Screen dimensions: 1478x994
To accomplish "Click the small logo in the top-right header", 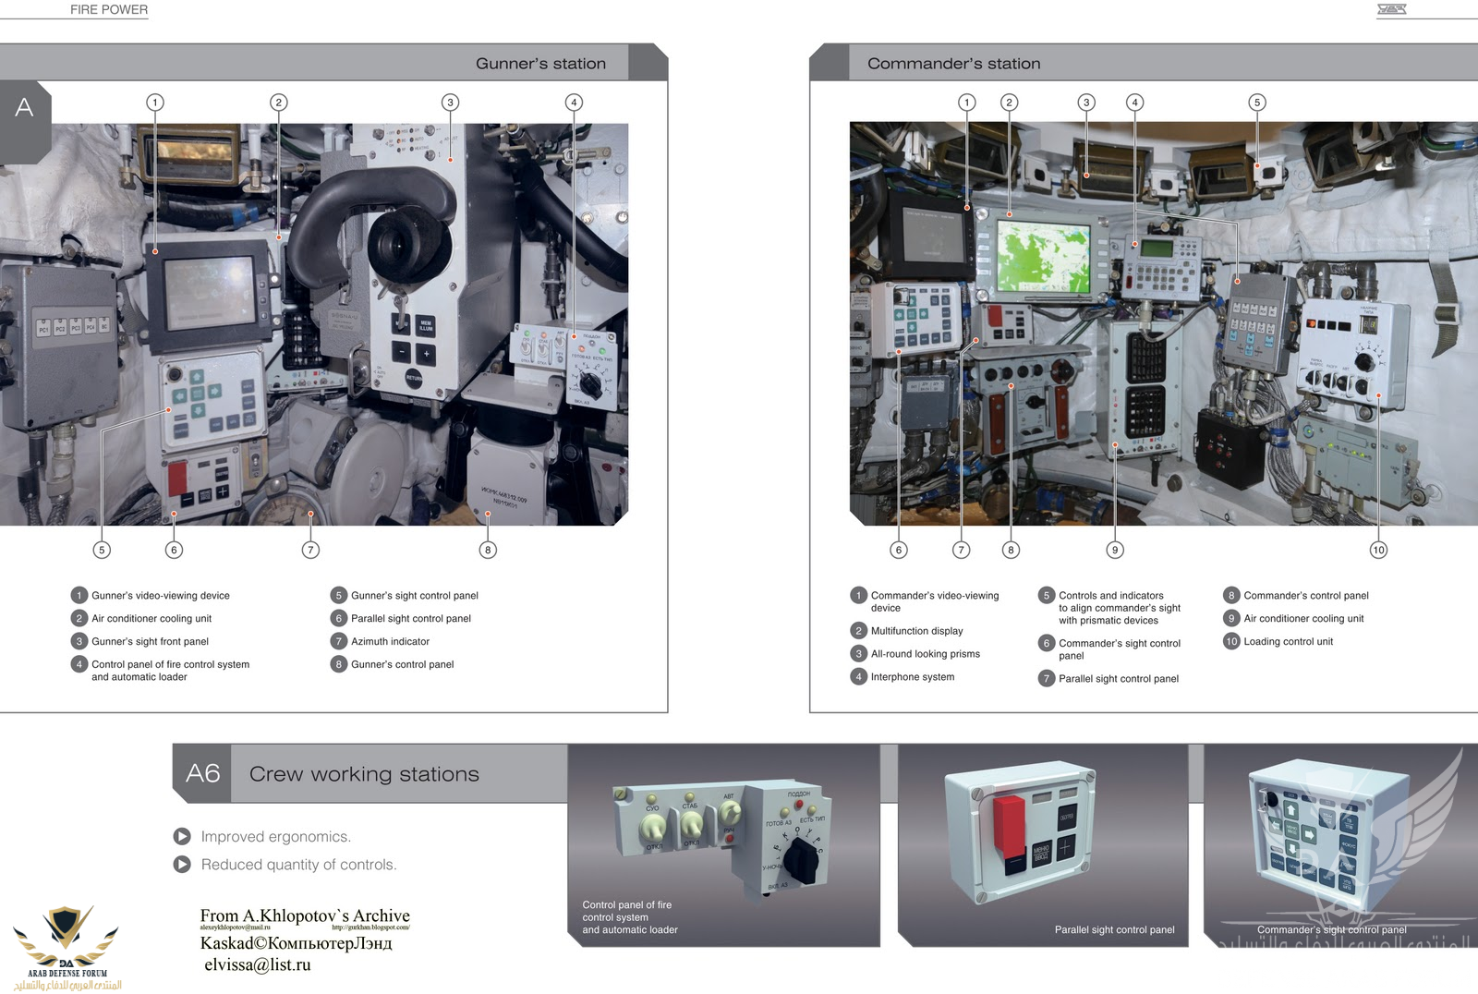I will (1391, 9).
